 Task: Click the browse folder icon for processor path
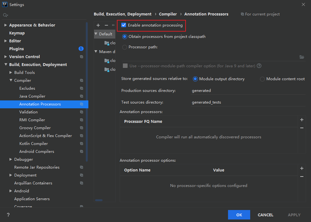301,57
